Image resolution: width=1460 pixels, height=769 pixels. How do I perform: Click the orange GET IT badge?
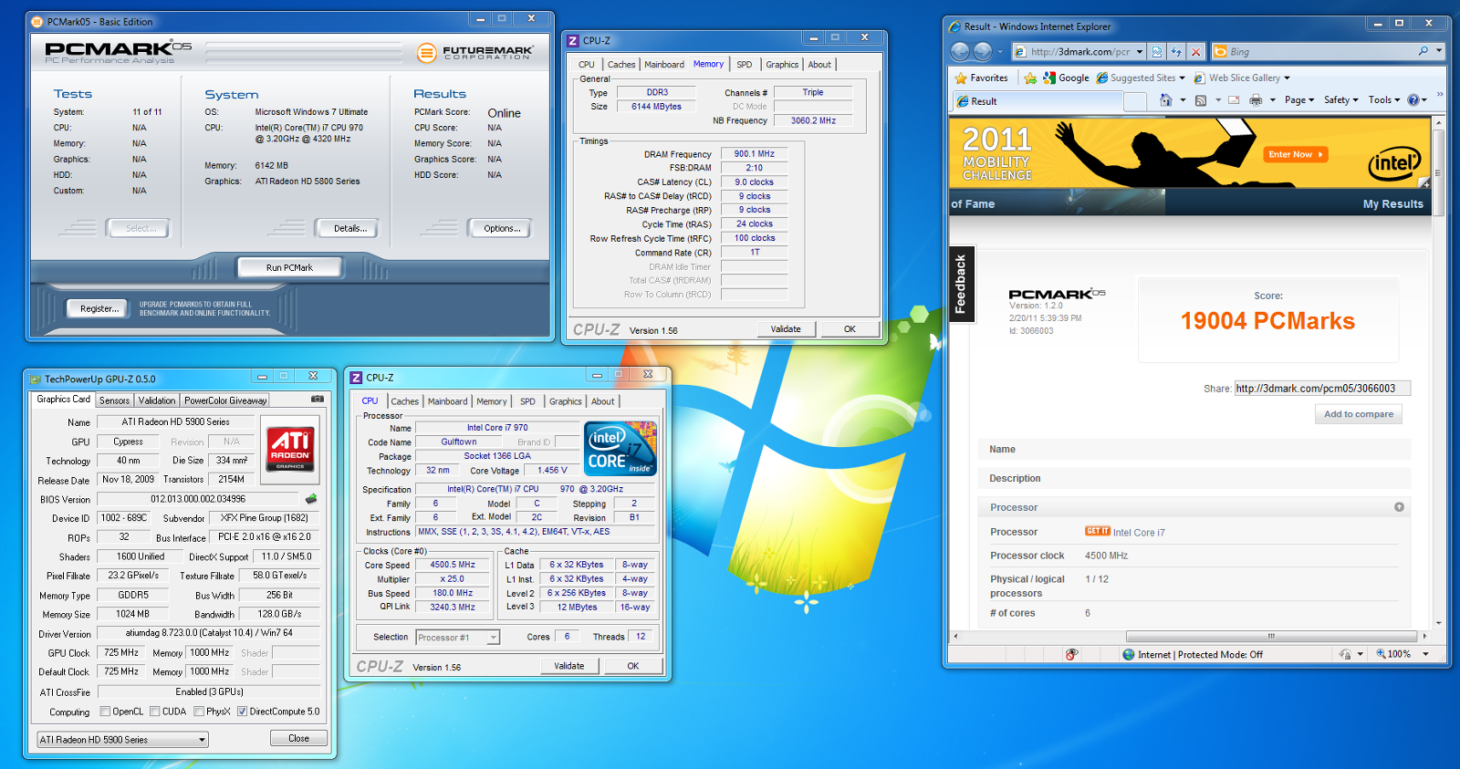coord(1097,531)
